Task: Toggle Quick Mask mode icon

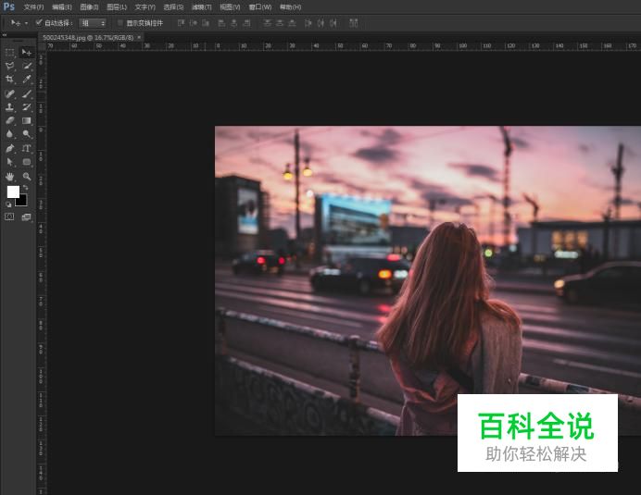Action: pyautogui.click(x=10, y=217)
